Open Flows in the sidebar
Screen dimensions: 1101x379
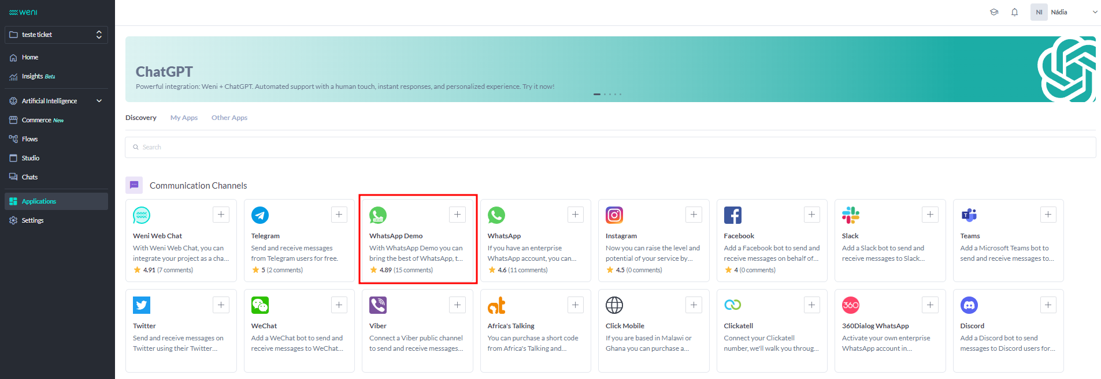tap(29, 139)
